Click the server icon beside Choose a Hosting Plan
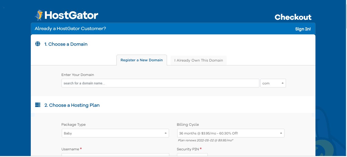 (x=38, y=105)
